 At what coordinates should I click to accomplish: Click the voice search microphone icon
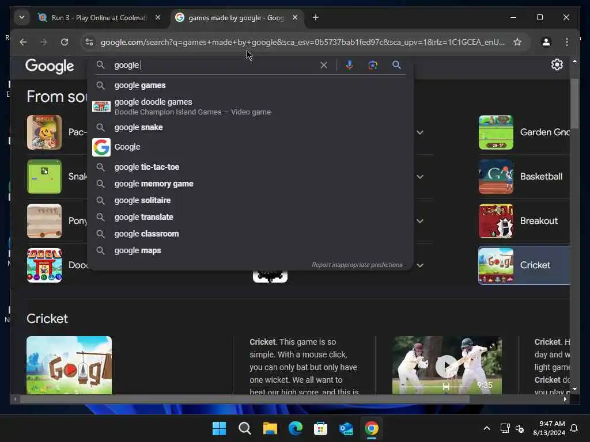pos(350,65)
